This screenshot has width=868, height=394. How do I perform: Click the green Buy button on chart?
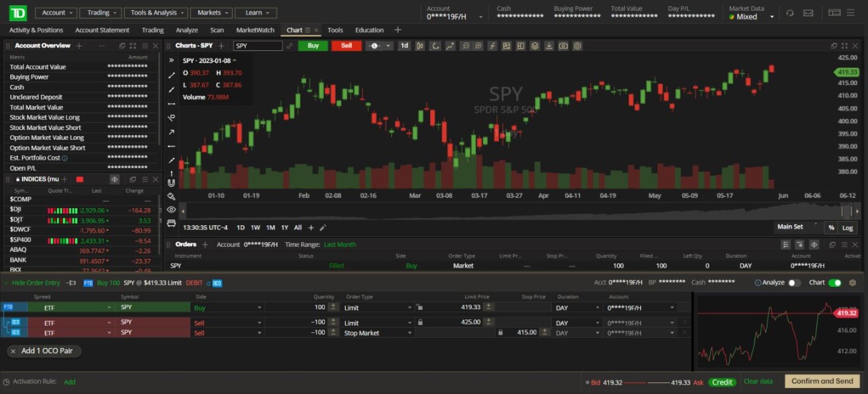(x=313, y=46)
